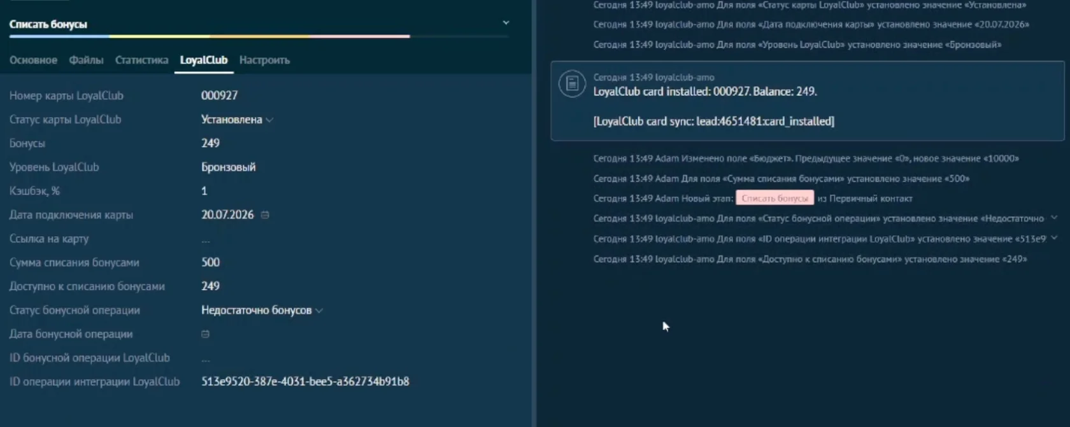Edit the Сумма списания бонусами value 500
This screenshot has height=427, width=1070.
tap(210, 262)
